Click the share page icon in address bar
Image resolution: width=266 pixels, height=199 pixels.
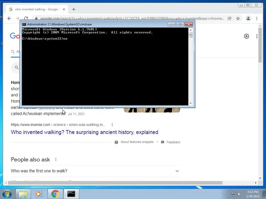click(x=230, y=18)
